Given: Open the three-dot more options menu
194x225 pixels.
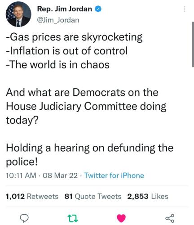Looking at the screenshot, I should click(185, 9).
